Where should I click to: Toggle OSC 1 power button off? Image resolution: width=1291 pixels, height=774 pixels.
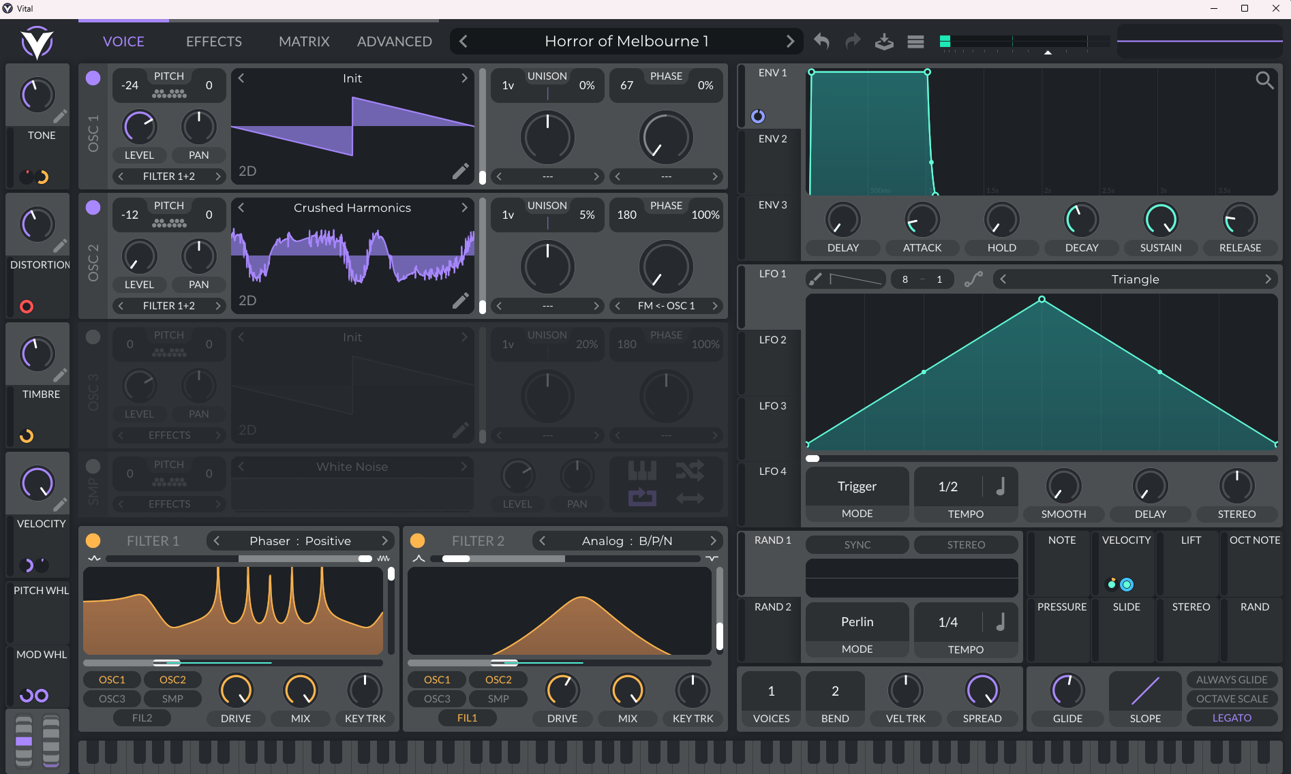[93, 78]
